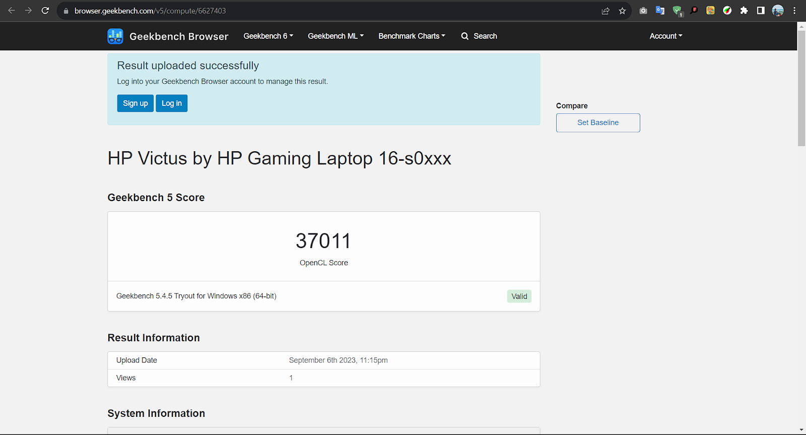The image size is (806, 435).
Task: Expand the Geekbench ML dropdown
Action: click(335, 36)
